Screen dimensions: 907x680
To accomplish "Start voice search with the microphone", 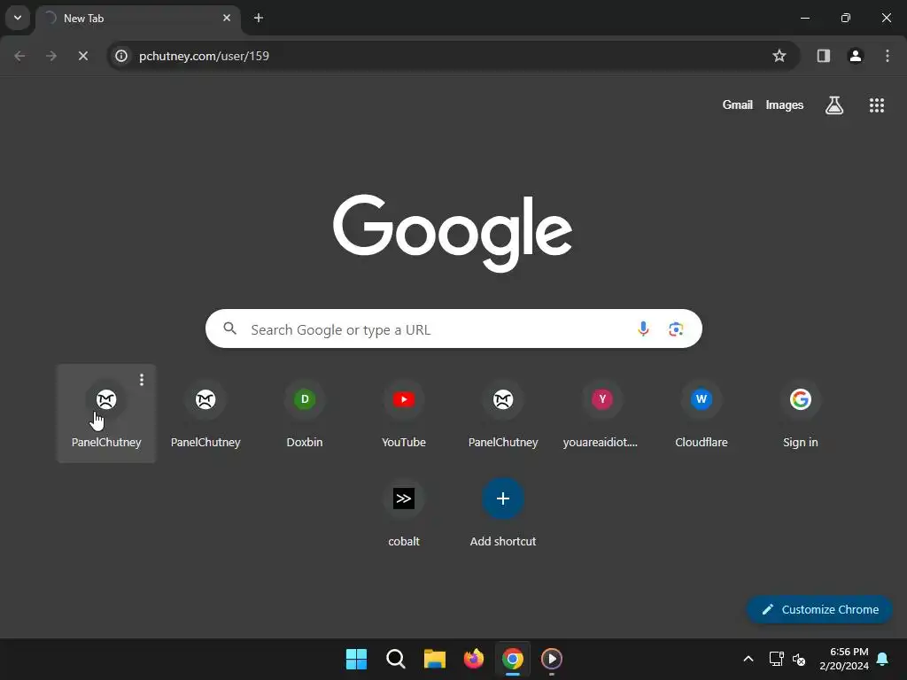I will 643,329.
